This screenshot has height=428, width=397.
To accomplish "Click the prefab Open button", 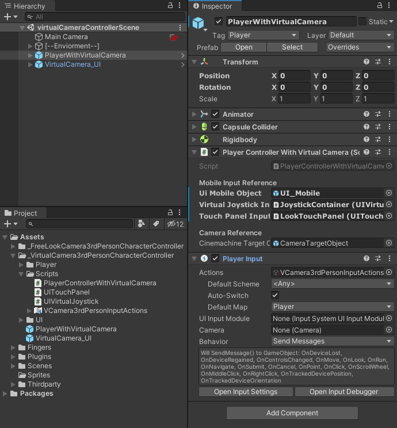I will pos(243,47).
